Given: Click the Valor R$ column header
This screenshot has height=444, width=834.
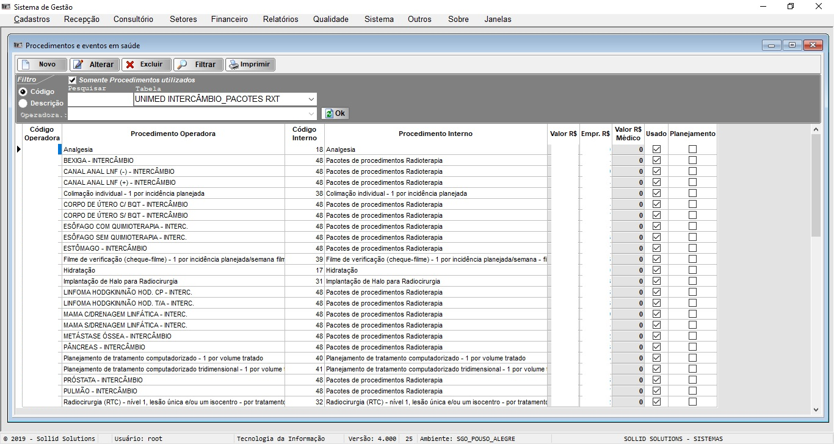Looking at the screenshot, I should (x=564, y=134).
